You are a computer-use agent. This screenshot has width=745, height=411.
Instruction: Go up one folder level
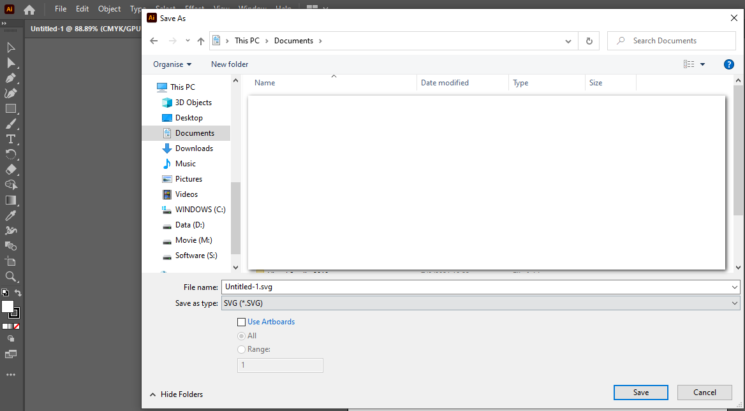pyautogui.click(x=201, y=41)
